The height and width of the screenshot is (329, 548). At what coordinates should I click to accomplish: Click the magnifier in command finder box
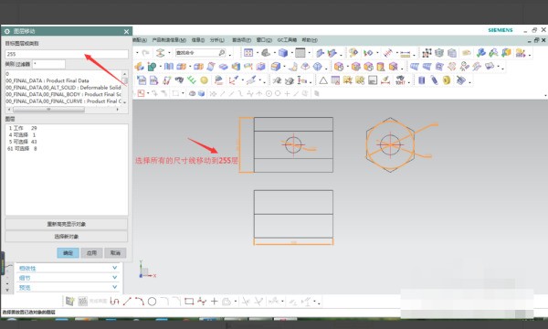tap(222, 53)
